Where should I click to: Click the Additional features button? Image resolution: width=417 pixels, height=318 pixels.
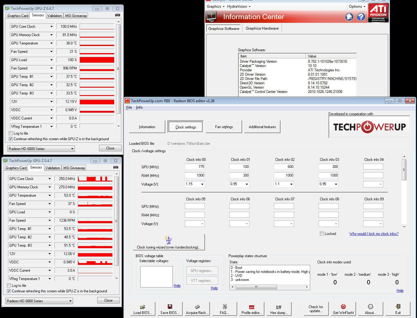pyautogui.click(x=262, y=127)
